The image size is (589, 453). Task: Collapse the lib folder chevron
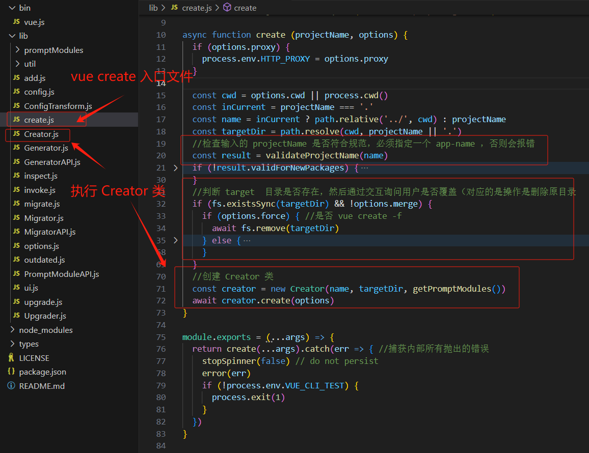pos(12,36)
